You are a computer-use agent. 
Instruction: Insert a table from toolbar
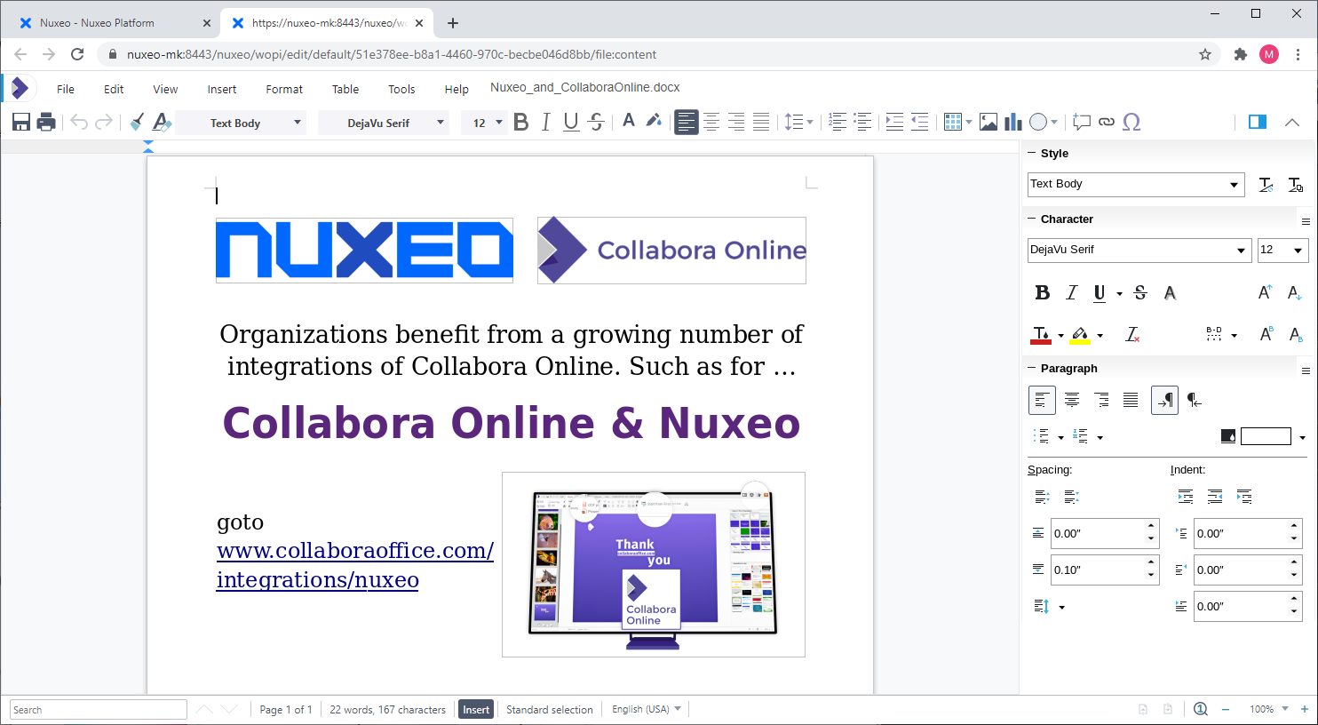[x=953, y=123]
